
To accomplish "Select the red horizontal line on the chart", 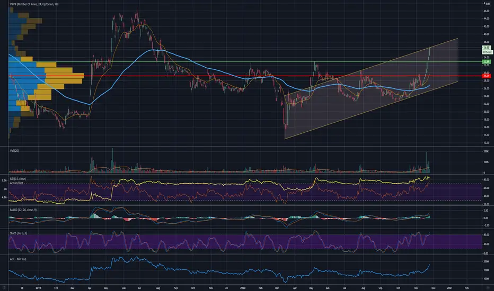I will [245, 76].
